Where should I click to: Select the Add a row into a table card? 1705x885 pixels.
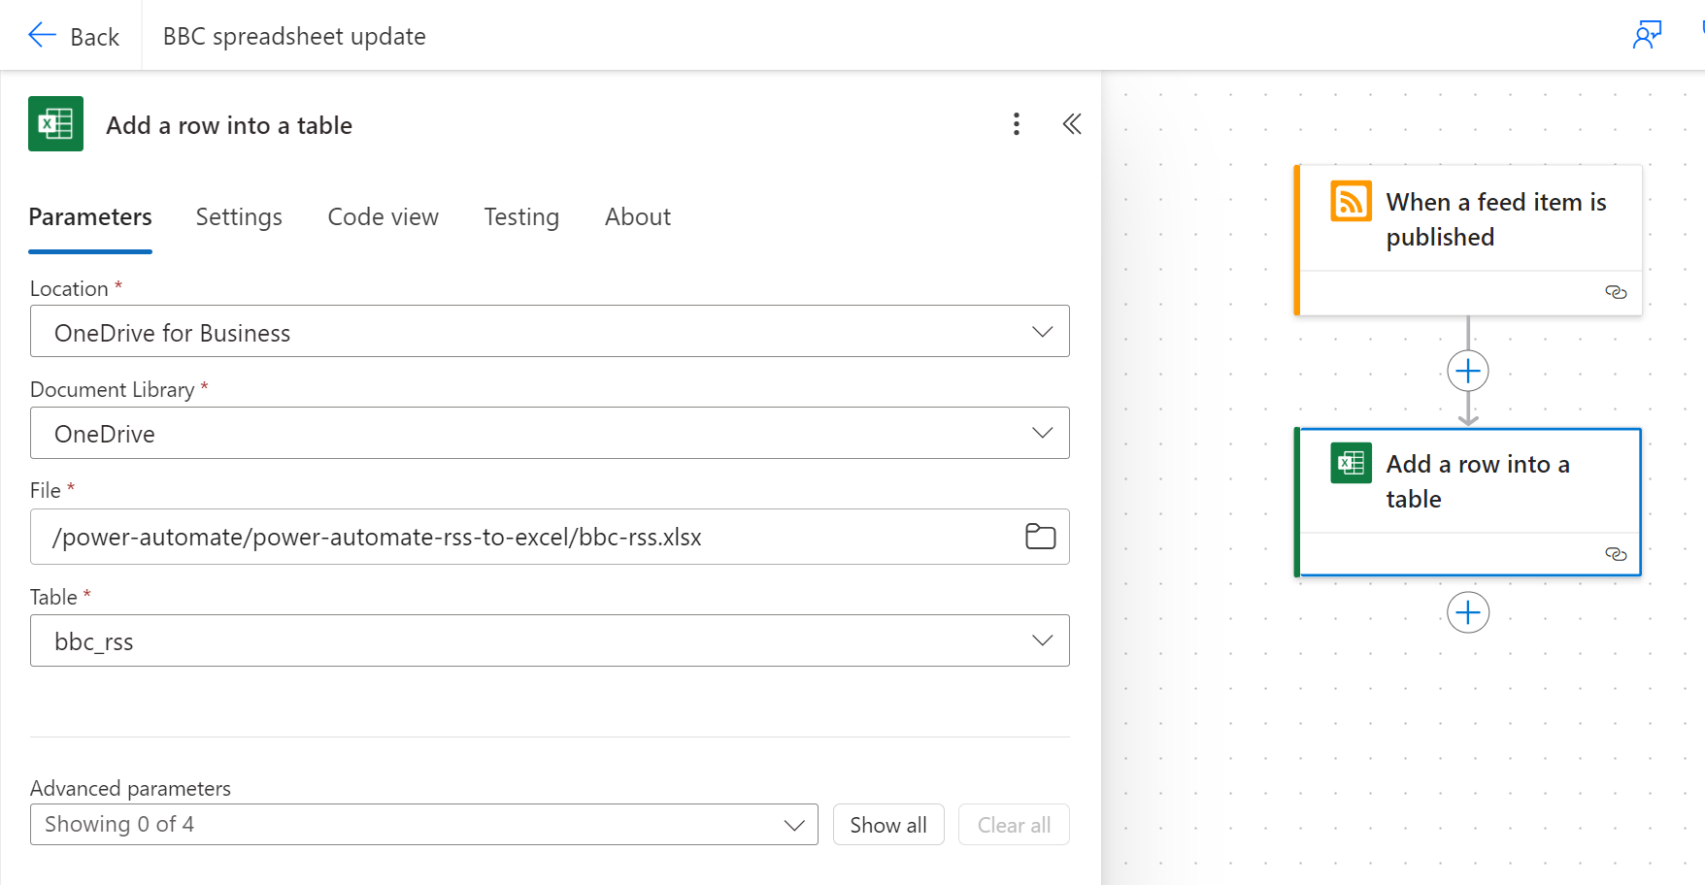[x=1468, y=503]
